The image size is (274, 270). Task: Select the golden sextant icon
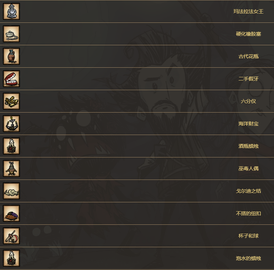point(11,101)
